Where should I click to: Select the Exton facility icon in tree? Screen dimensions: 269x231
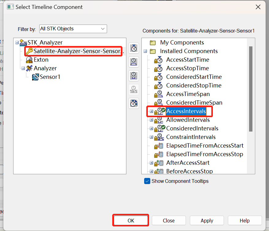[29, 60]
